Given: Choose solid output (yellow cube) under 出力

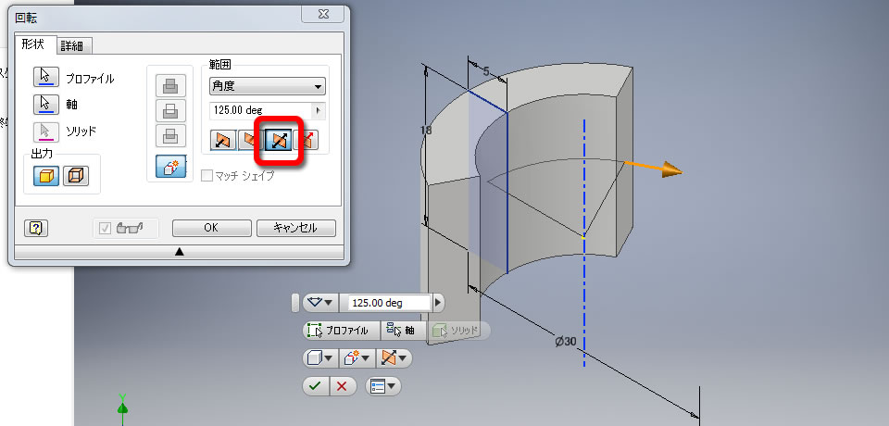Looking at the screenshot, I should pyautogui.click(x=46, y=176).
